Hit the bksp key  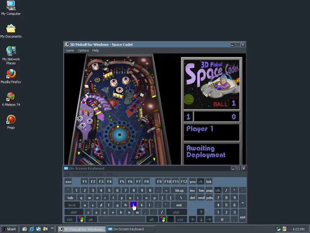pyautogui.click(x=179, y=191)
